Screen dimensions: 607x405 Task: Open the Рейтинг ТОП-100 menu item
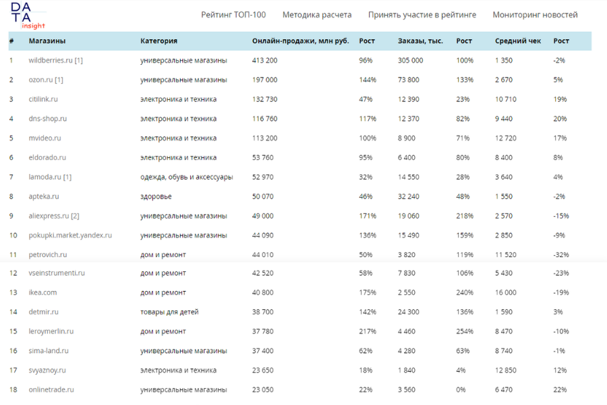point(233,14)
